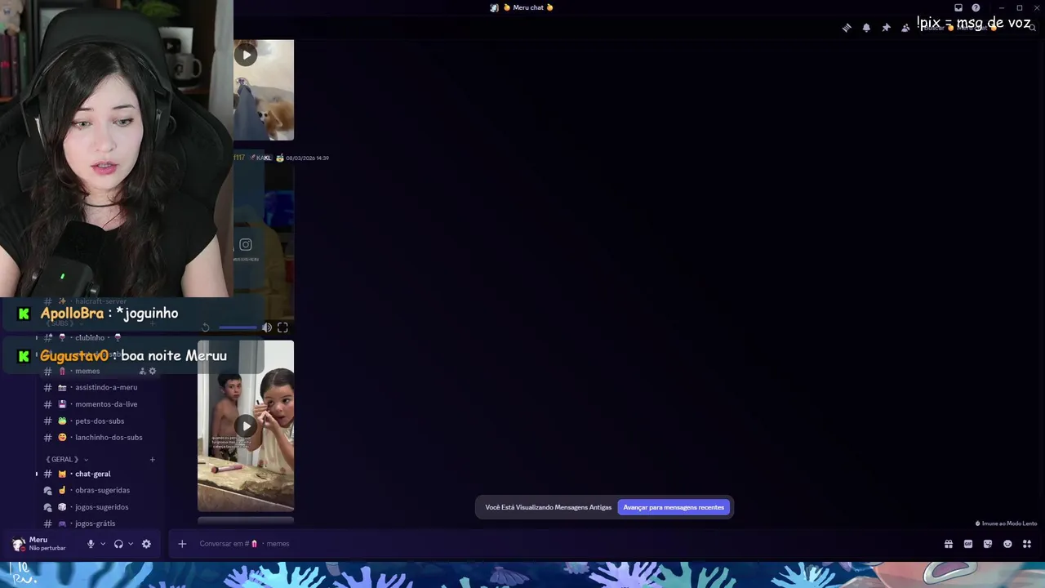Open the GIF picker

click(x=968, y=544)
